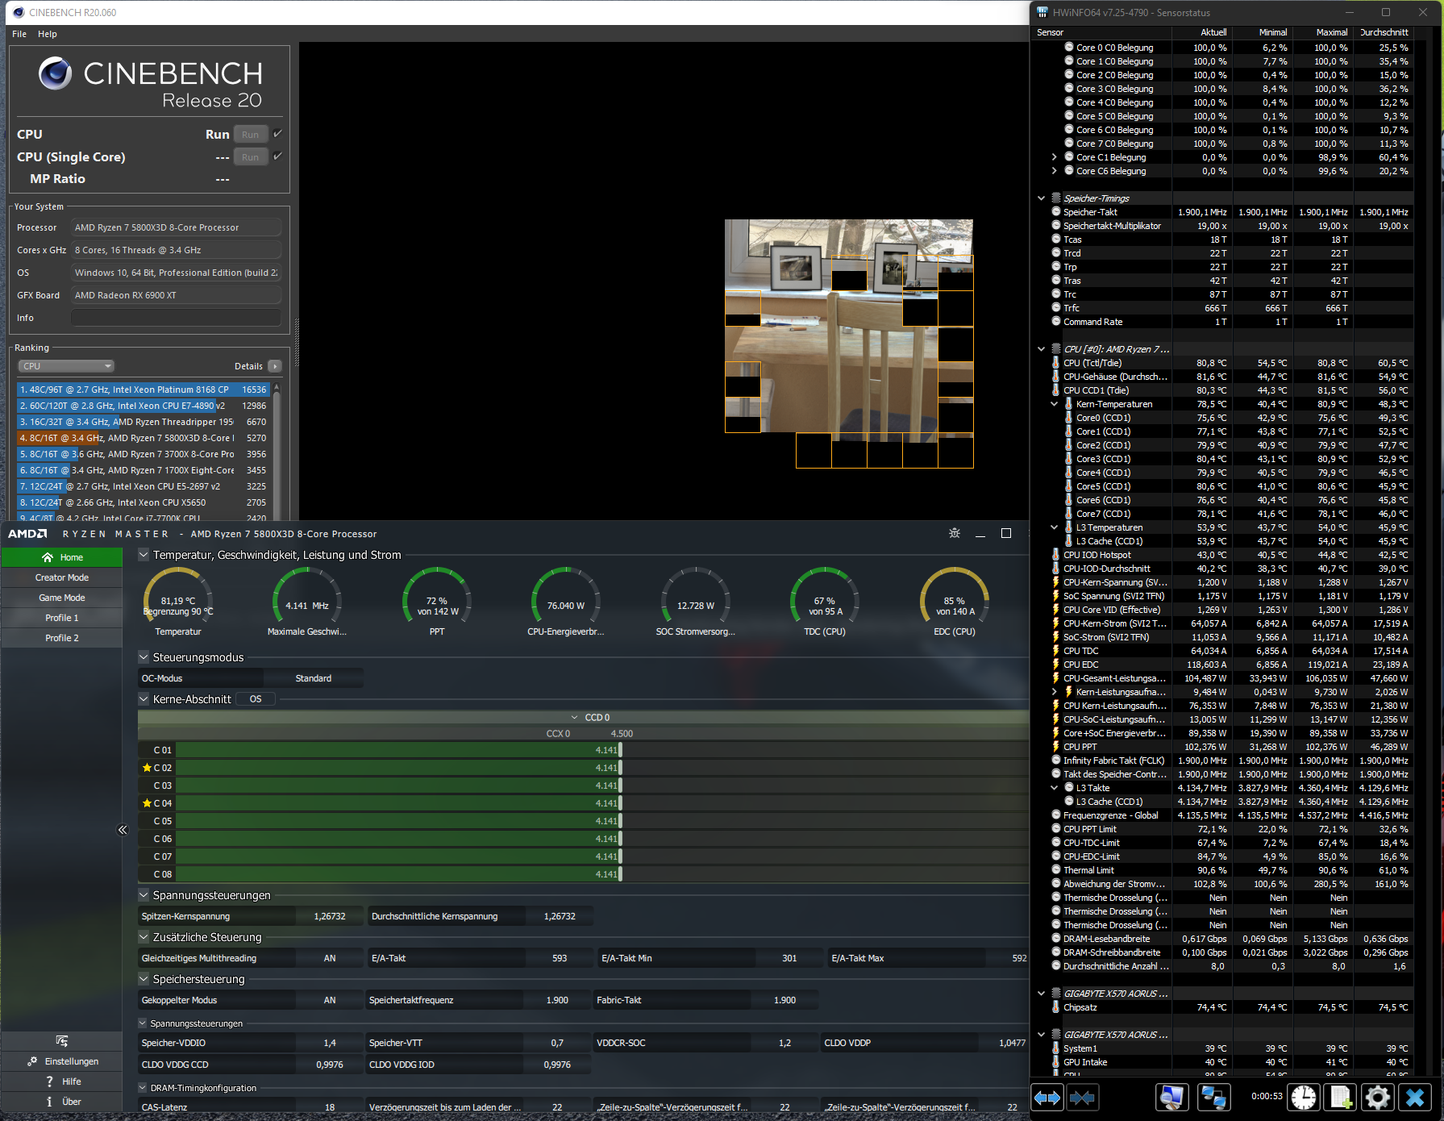Click sensor icon beside Speicher-Takt row

pyautogui.click(x=1056, y=212)
